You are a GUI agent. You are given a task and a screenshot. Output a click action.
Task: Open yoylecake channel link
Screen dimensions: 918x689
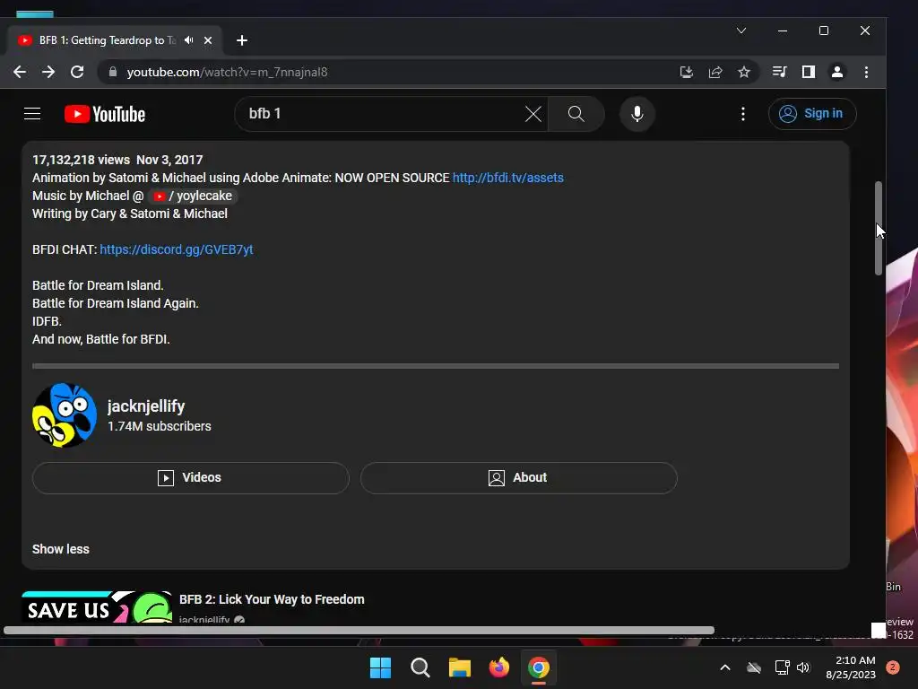193,196
